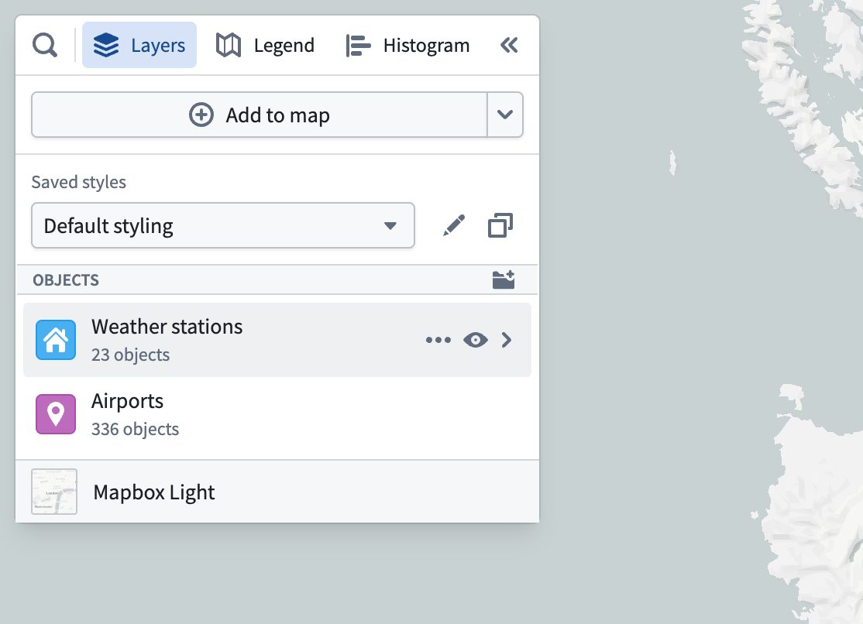The image size is (863, 624).
Task: Click the search magnifier icon
Action: 45,45
